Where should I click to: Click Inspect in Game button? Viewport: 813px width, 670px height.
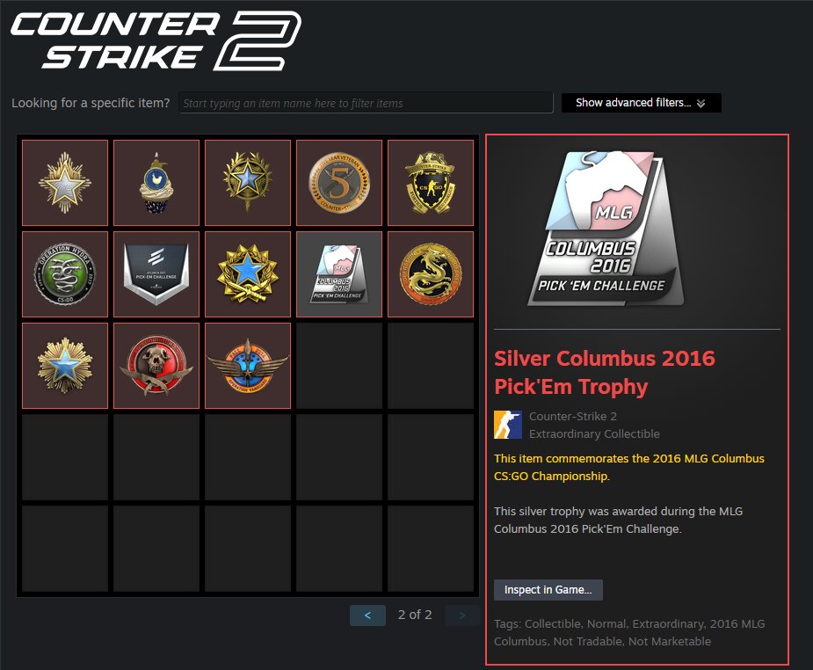coord(548,590)
